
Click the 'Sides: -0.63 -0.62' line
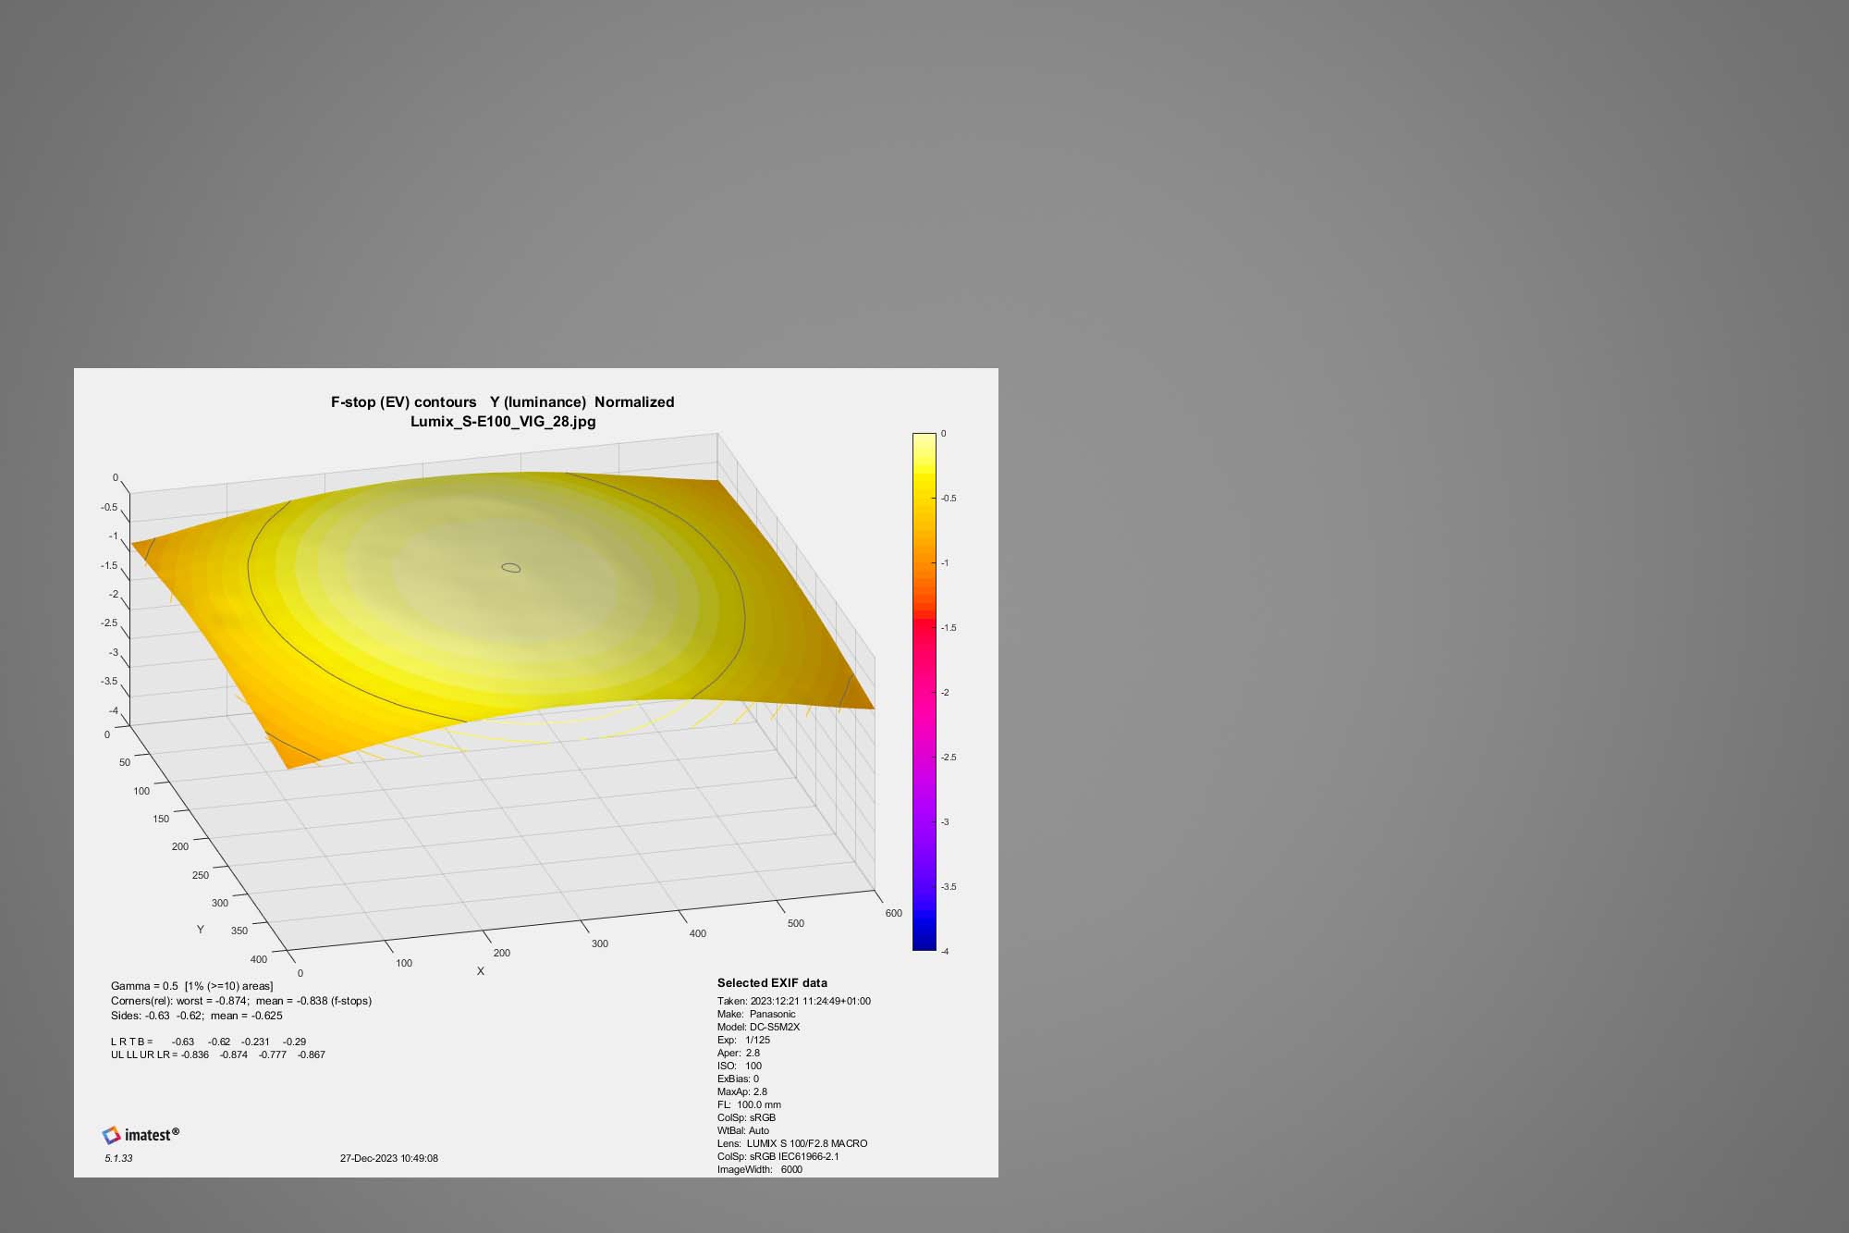point(197,1016)
